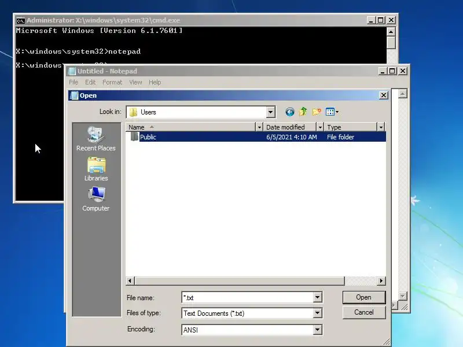Viewport: 463px width, 347px height.
Task: Minimize the cmd.exe window
Action: pyautogui.click(x=371, y=20)
